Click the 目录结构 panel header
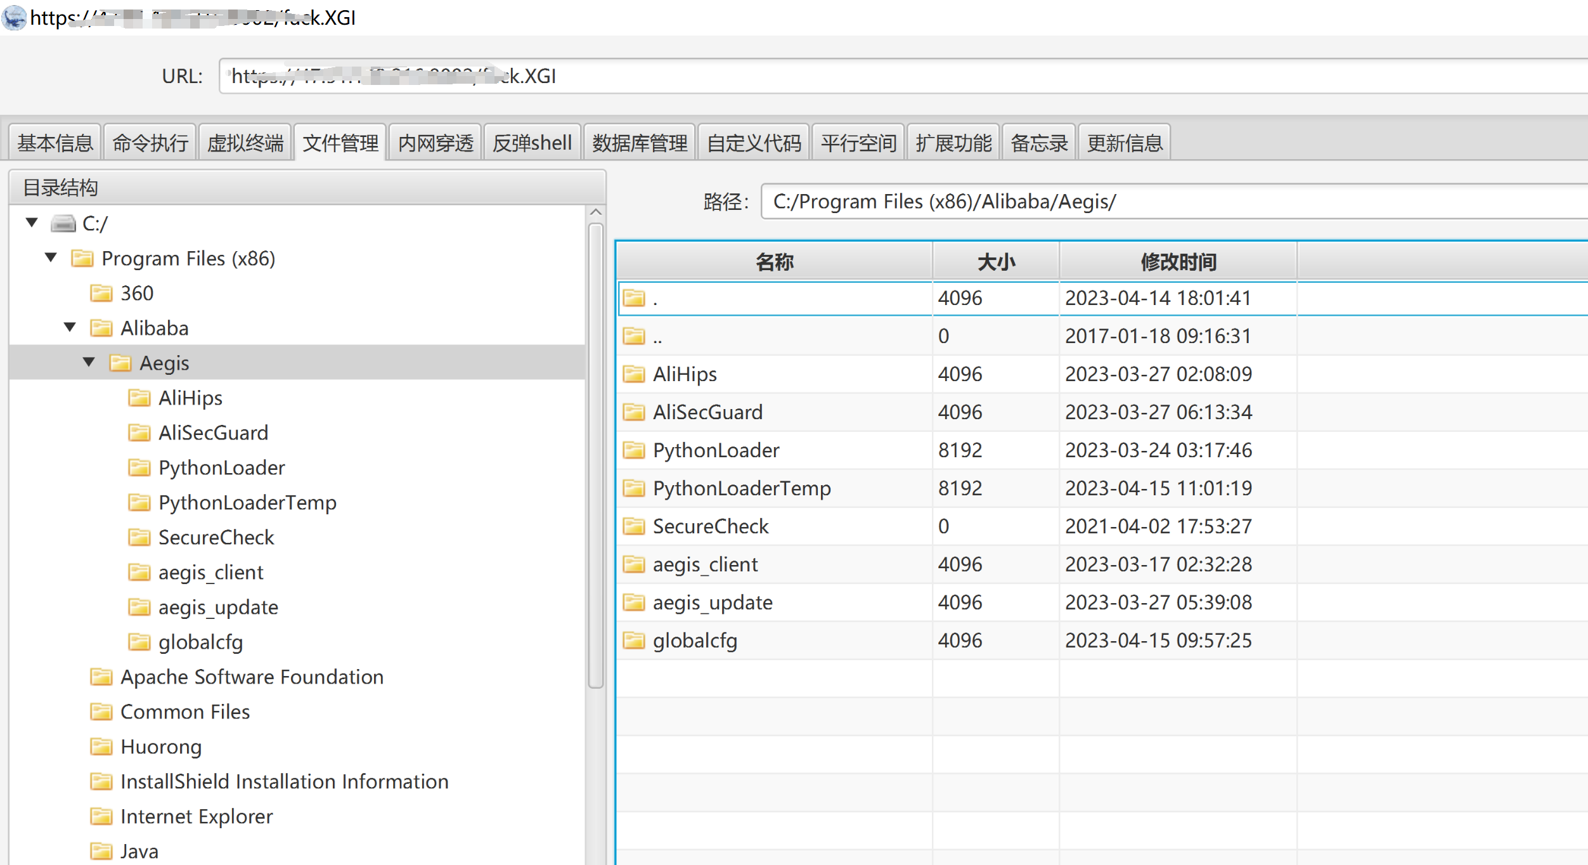 point(307,188)
